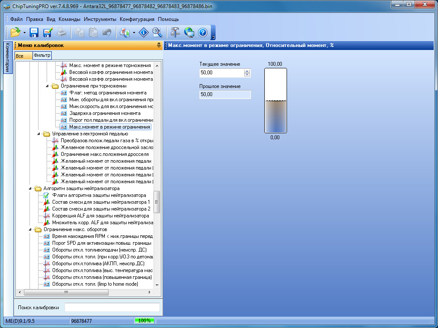Viewport: 438px width, 328px height.
Task: Collapse the Ограничение при торможении folder
Action: [47, 86]
